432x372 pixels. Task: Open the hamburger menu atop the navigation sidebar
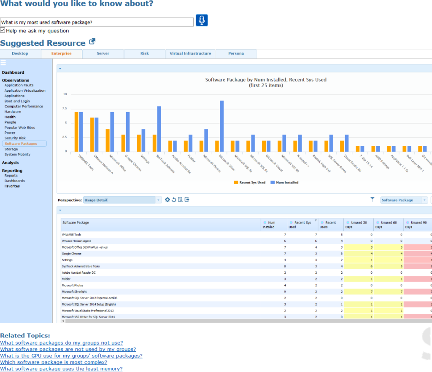pos(4,63)
